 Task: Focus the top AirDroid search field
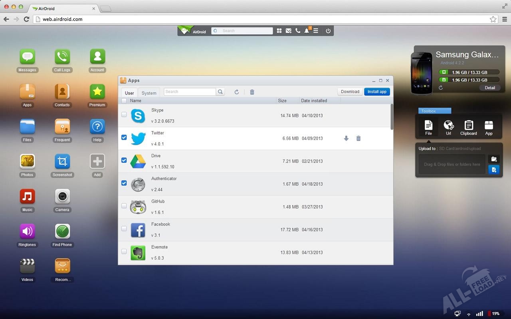(242, 31)
